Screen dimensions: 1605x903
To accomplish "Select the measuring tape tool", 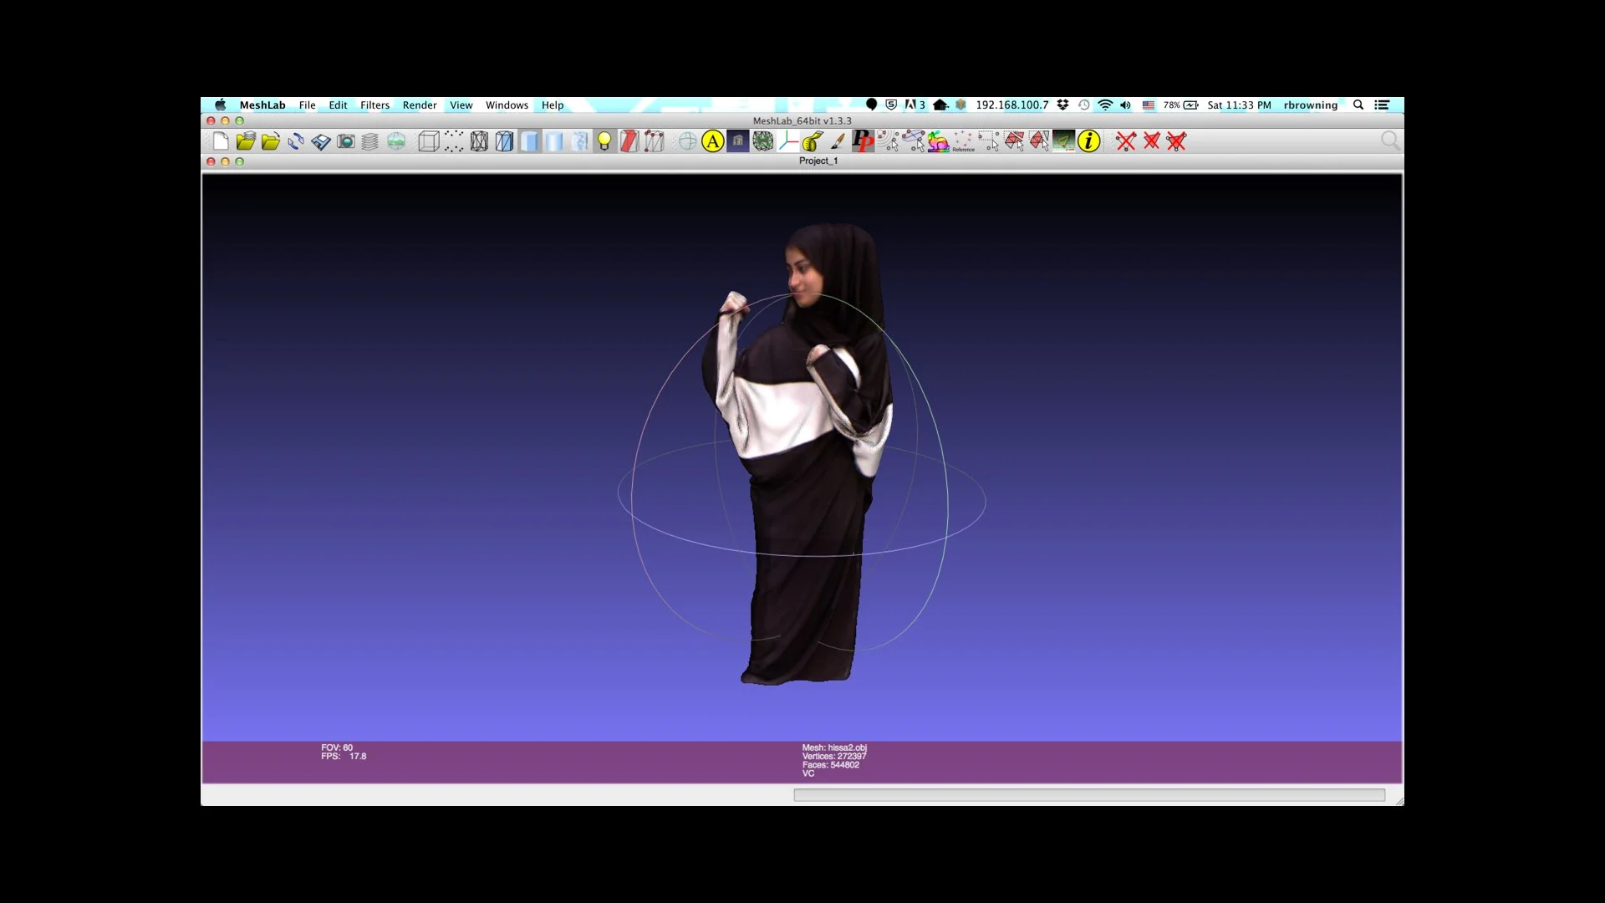I will click(813, 141).
